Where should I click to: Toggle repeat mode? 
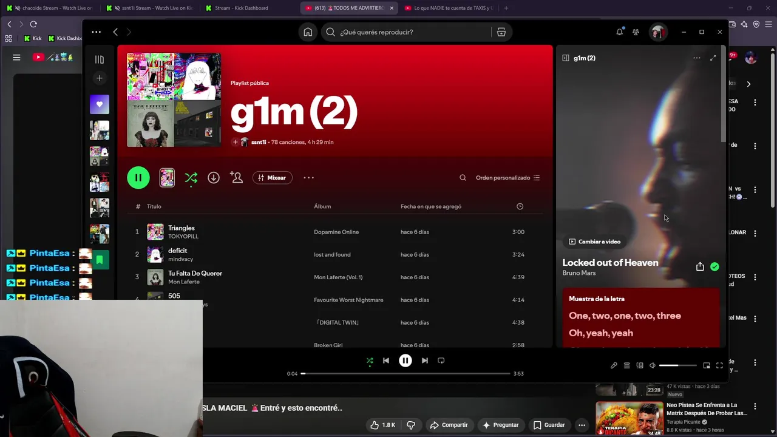click(x=441, y=361)
